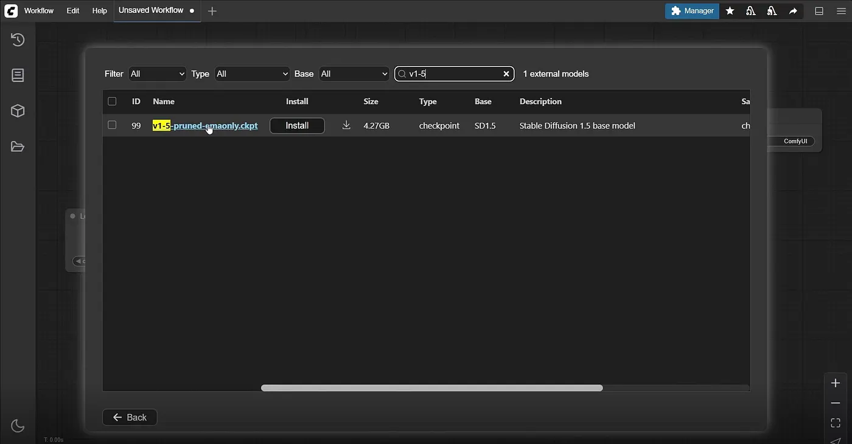Click the checkpoint type cell
This screenshot has height=444, width=852.
pyautogui.click(x=439, y=126)
